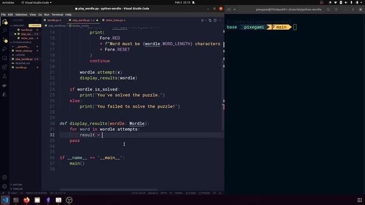Open play_wordle.py in the file tree
The width and height of the screenshot is (365, 205).
pyautogui.click(x=24, y=59)
